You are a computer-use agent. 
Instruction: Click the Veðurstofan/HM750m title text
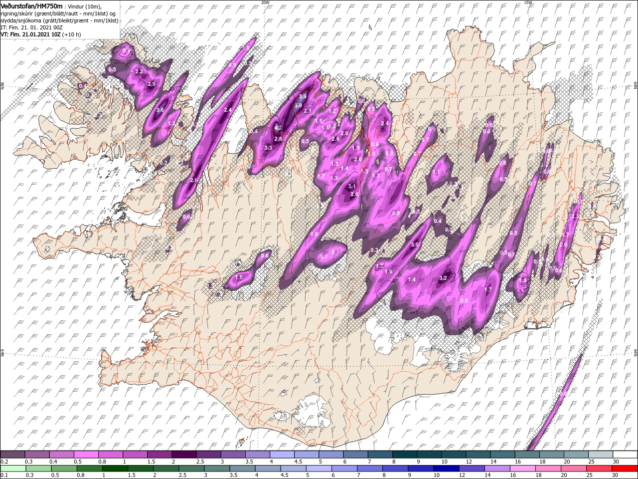click(31, 5)
